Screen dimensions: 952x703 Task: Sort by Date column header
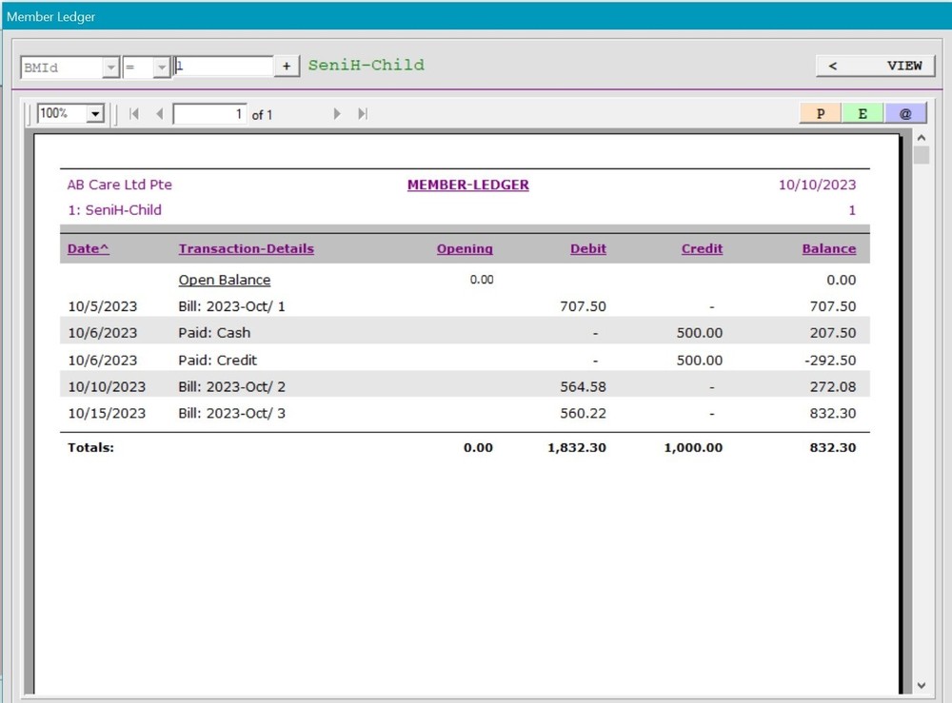(88, 248)
